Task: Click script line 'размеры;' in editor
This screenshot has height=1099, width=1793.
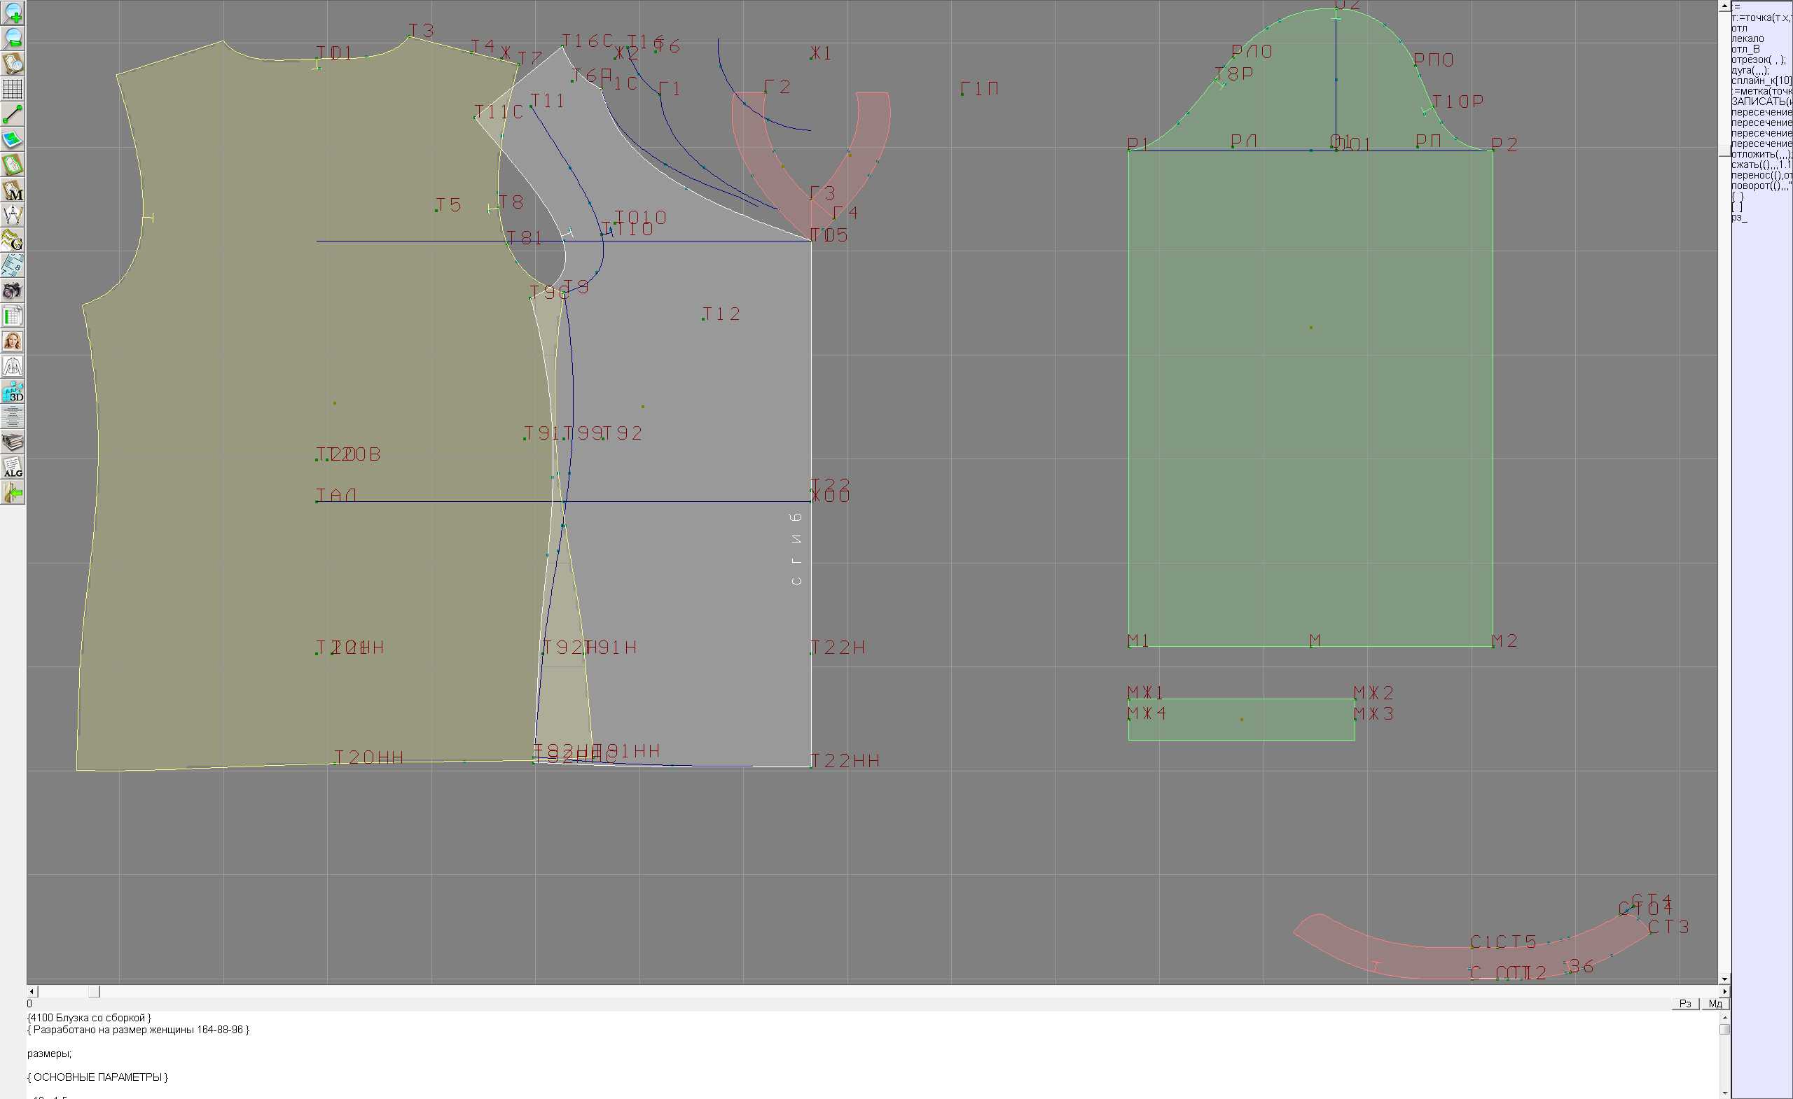Action: 49,1053
